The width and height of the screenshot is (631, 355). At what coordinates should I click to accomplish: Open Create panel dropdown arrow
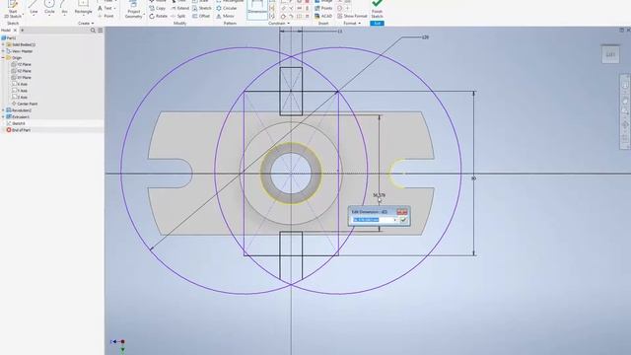tap(92, 24)
